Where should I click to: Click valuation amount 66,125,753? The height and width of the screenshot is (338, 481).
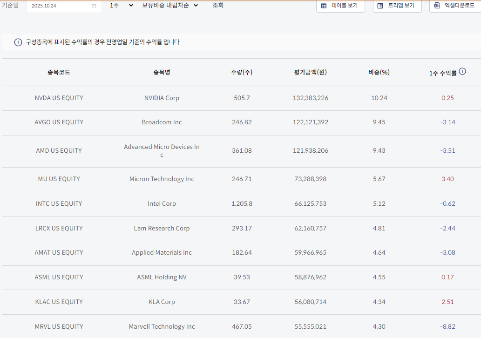click(x=311, y=203)
